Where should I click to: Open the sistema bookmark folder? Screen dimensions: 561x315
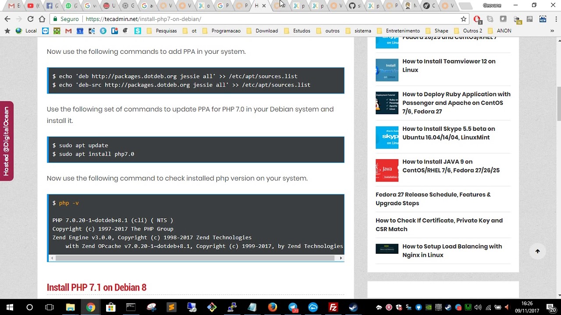click(358, 31)
